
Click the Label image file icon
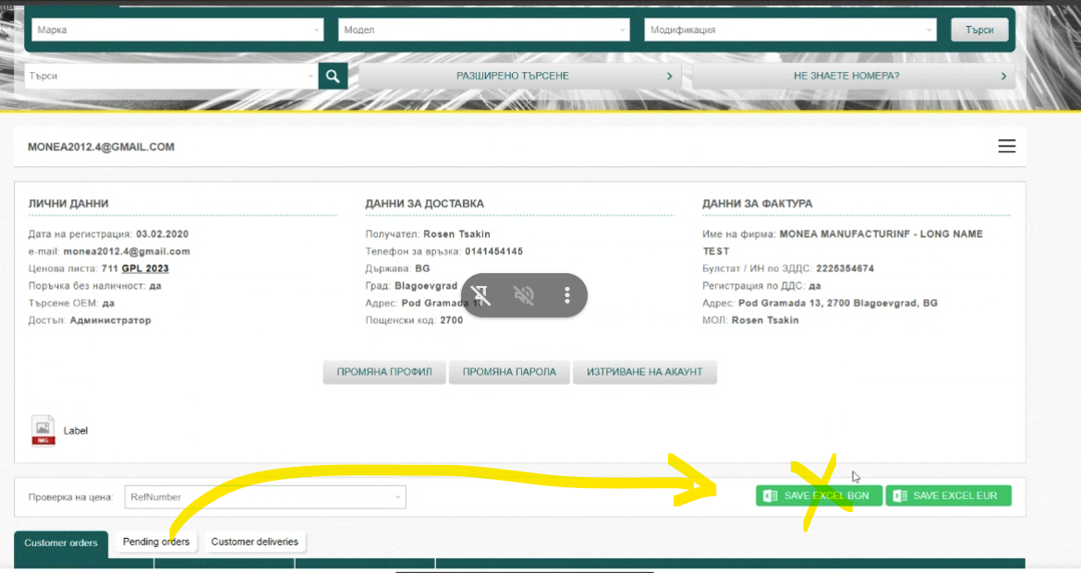pyautogui.click(x=43, y=430)
